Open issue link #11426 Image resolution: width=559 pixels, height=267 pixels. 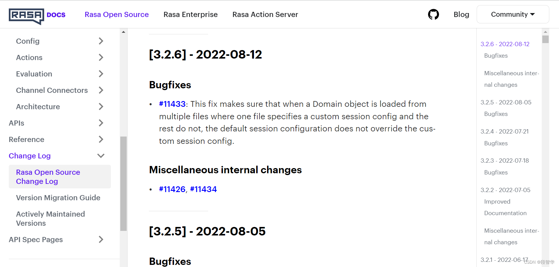[172, 189]
